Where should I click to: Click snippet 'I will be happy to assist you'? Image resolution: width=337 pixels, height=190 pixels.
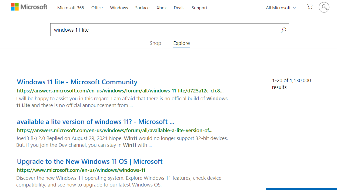coord(122,102)
